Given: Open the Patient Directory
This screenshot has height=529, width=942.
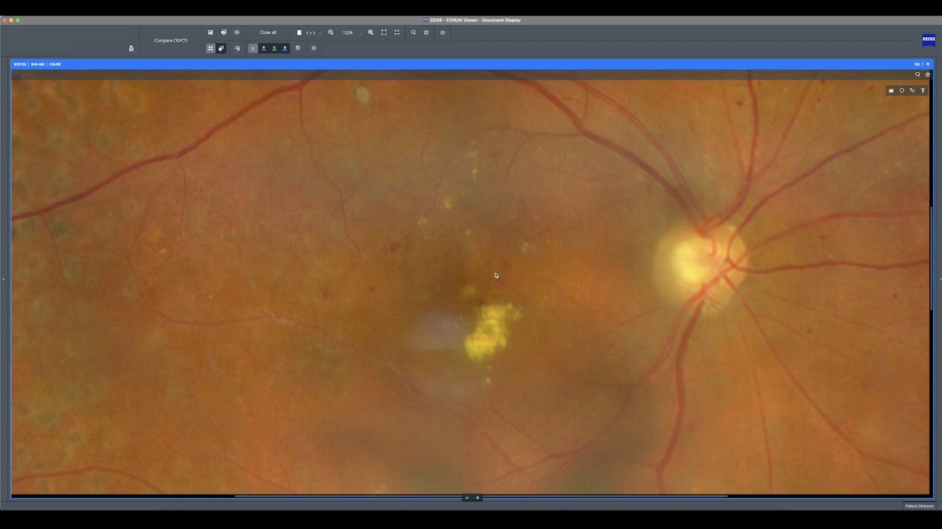Looking at the screenshot, I should tap(919, 505).
